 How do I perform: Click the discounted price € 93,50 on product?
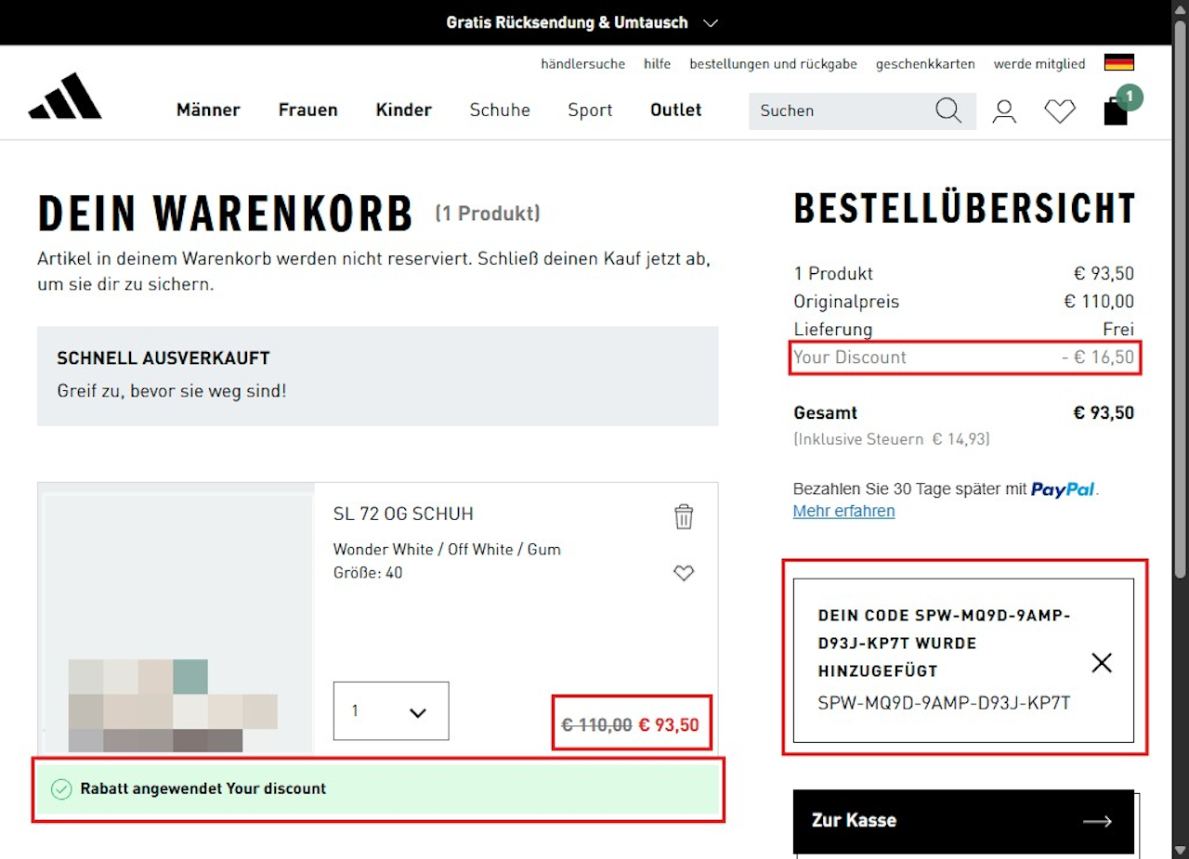pos(669,725)
